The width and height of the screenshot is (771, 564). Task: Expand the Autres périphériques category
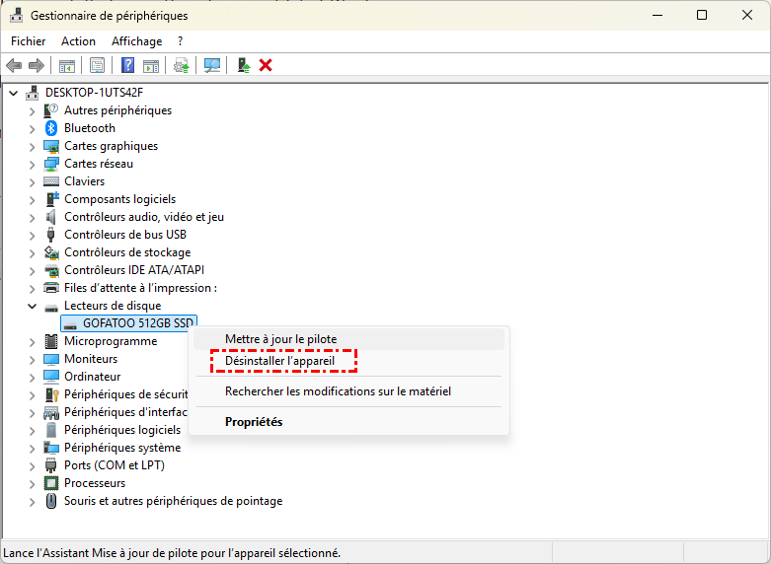32,111
